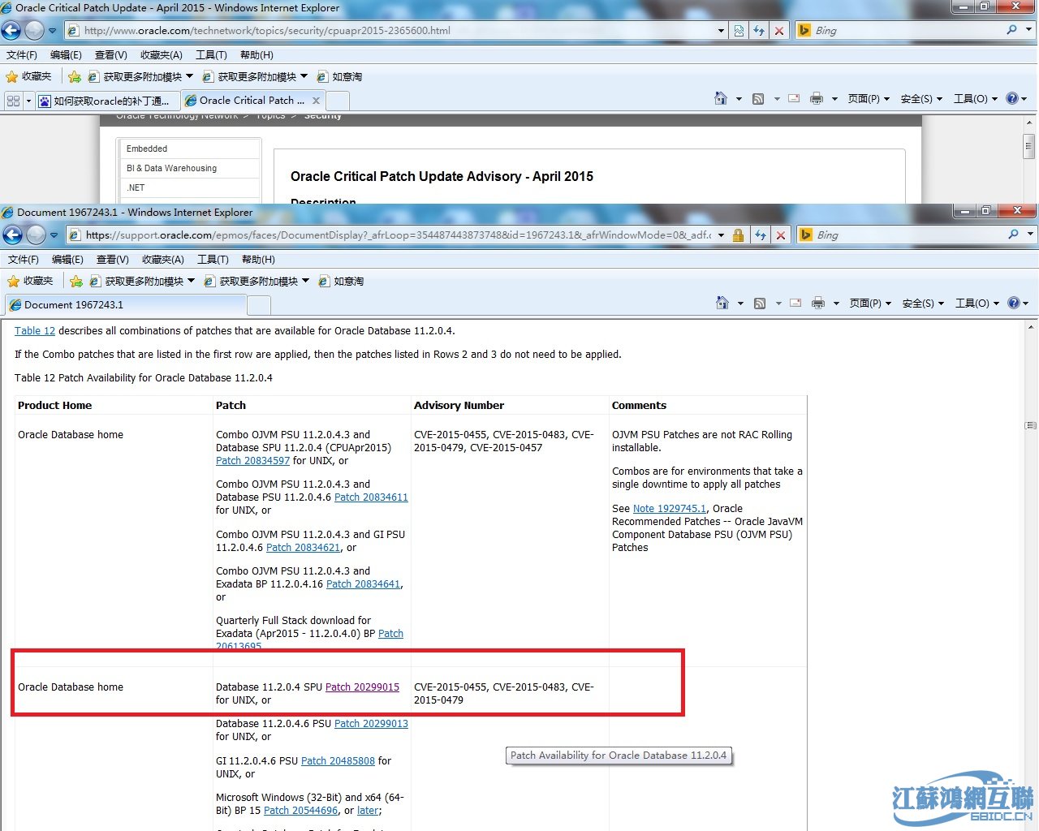Open 工具(T) menu in Oracle Critical Patch window
This screenshot has width=1039, height=831.
coord(211,55)
